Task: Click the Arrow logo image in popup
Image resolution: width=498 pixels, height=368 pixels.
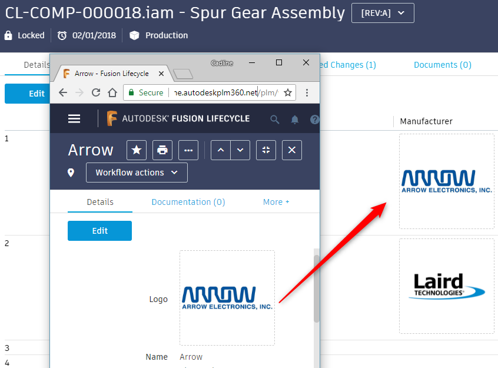Action: point(227,298)
